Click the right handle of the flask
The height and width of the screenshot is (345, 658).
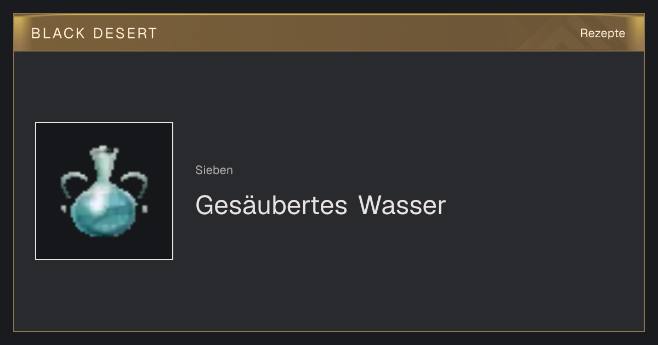tap(136, 189)
